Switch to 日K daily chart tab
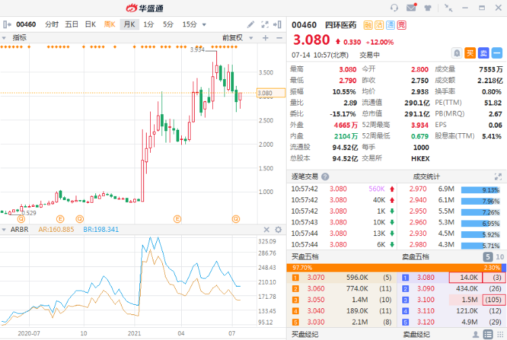 tap(91, 24)
